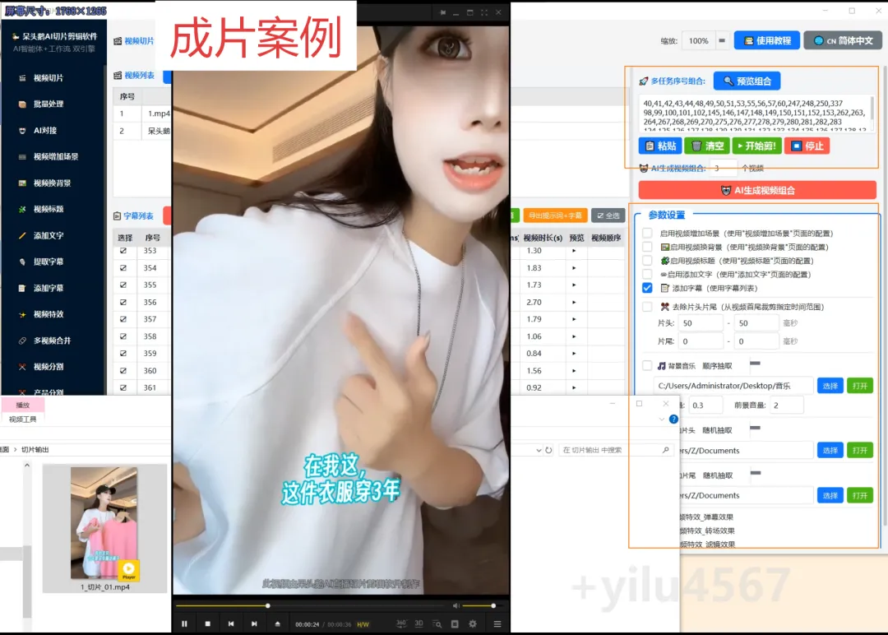
Task: Click 选择 next to the 音乐 folder path
Action: (830, 387)
